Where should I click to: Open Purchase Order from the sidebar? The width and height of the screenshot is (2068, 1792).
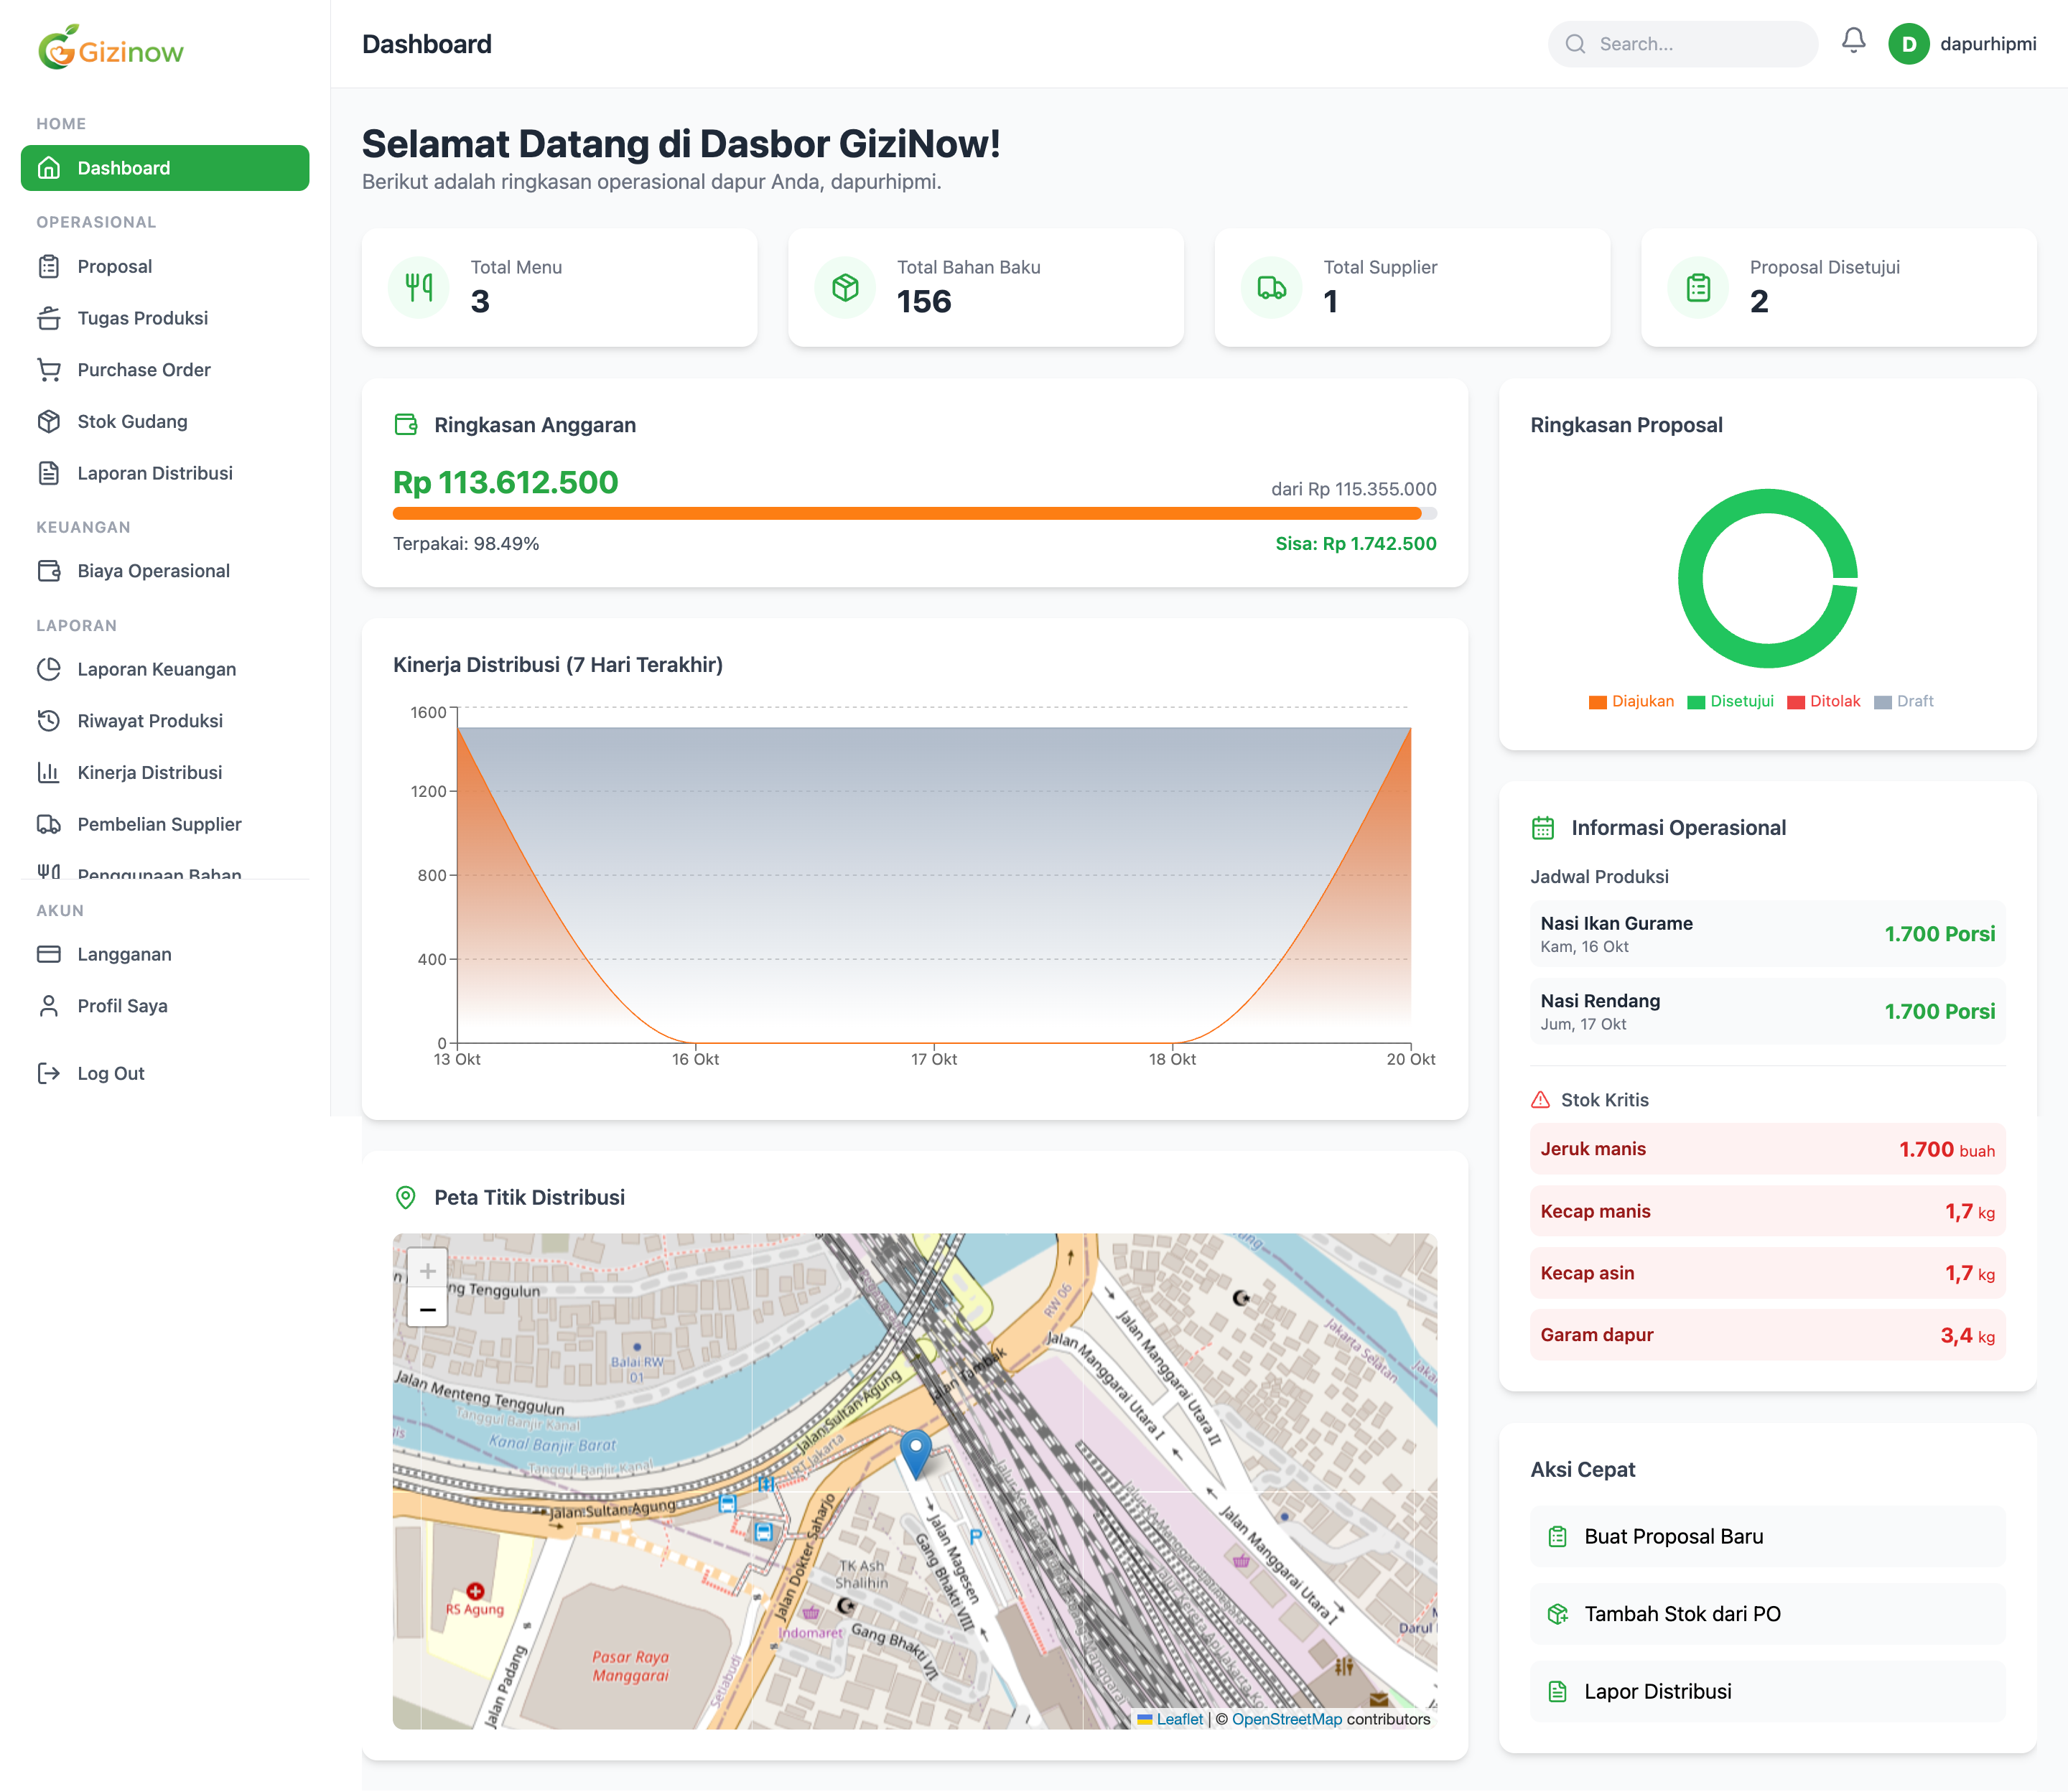pos(144,370)
